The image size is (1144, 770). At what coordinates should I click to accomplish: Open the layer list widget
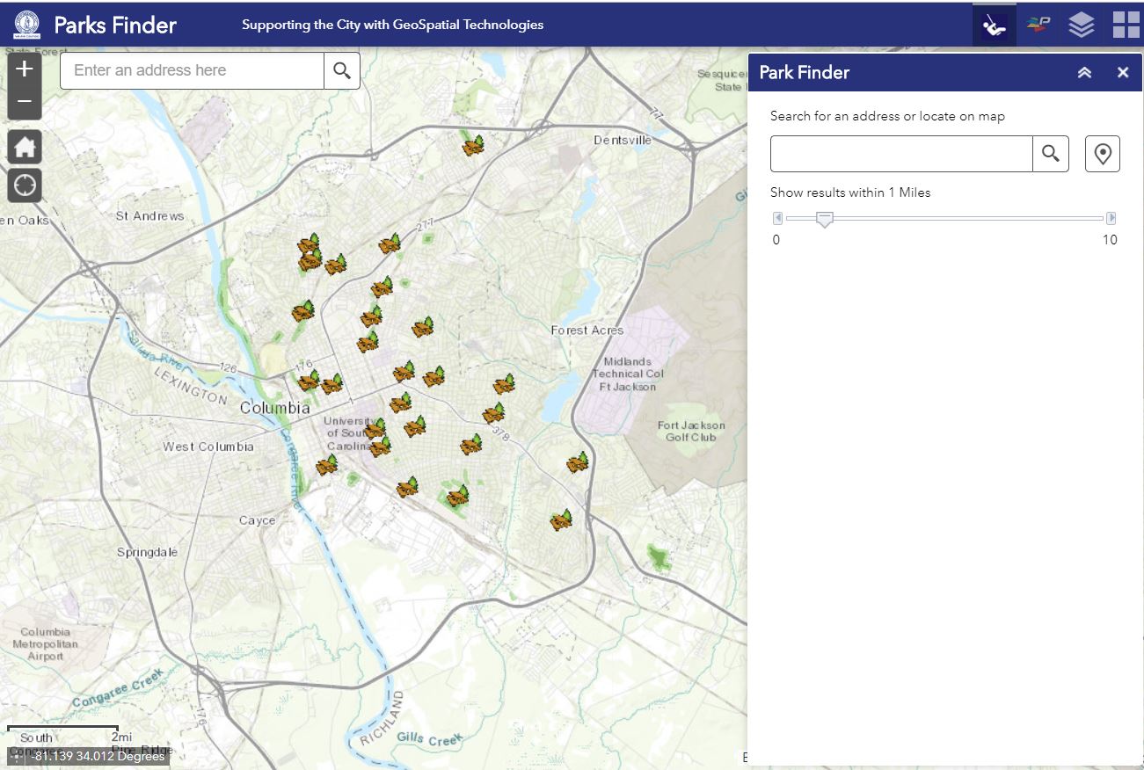[1082, 25]
